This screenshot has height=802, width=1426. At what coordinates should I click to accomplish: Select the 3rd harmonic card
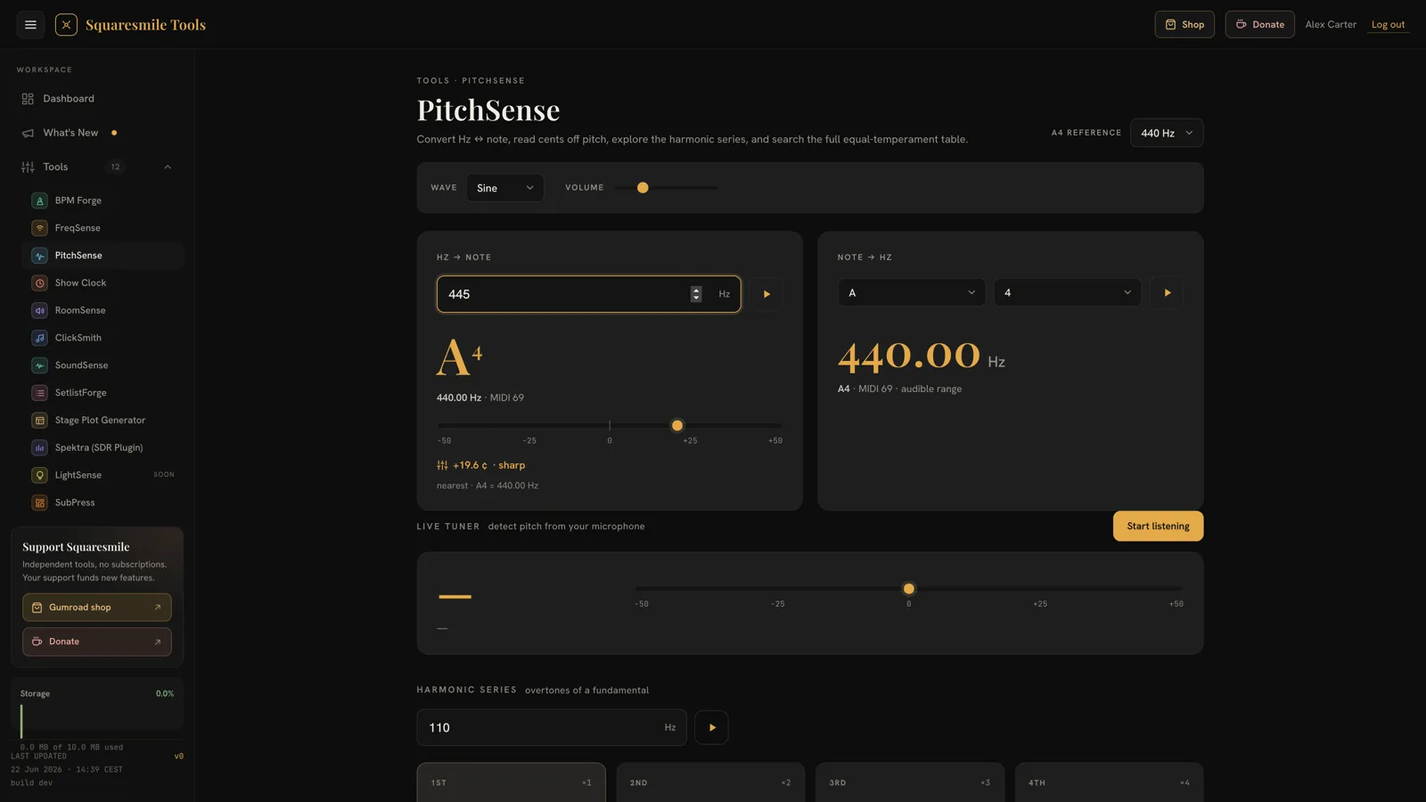[x=910, y=782]
